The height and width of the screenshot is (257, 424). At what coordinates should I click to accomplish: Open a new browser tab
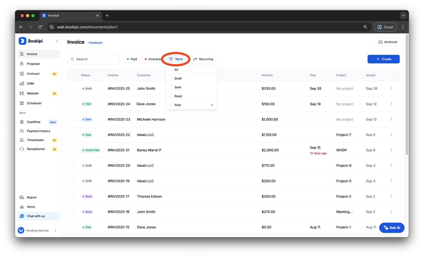pyautogui.click(x=107, y=16)
